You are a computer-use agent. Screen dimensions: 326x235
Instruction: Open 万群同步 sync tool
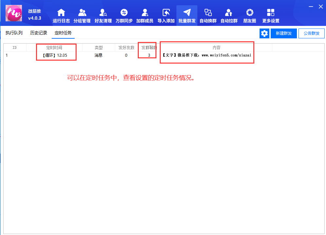coord(124,16)
